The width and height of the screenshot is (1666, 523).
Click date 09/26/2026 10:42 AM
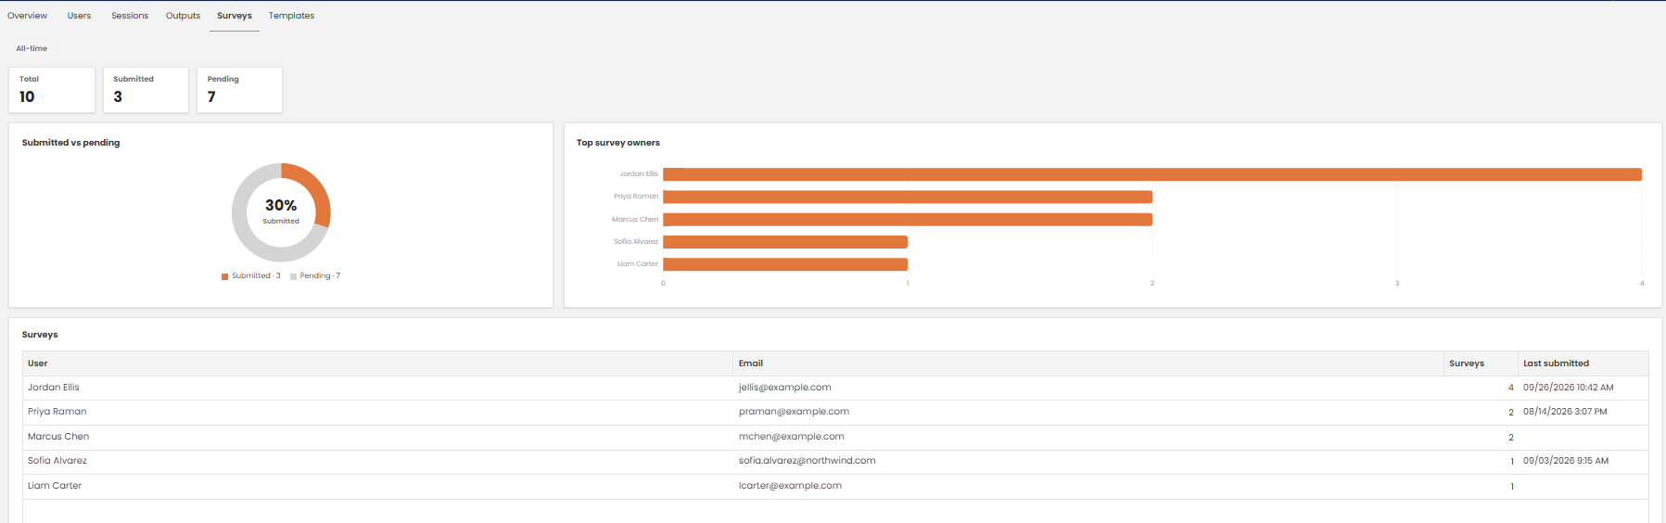click(1568, 388)
